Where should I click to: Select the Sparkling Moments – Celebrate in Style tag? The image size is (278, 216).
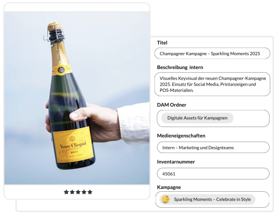pyautogui.click(x=207, y=199)
